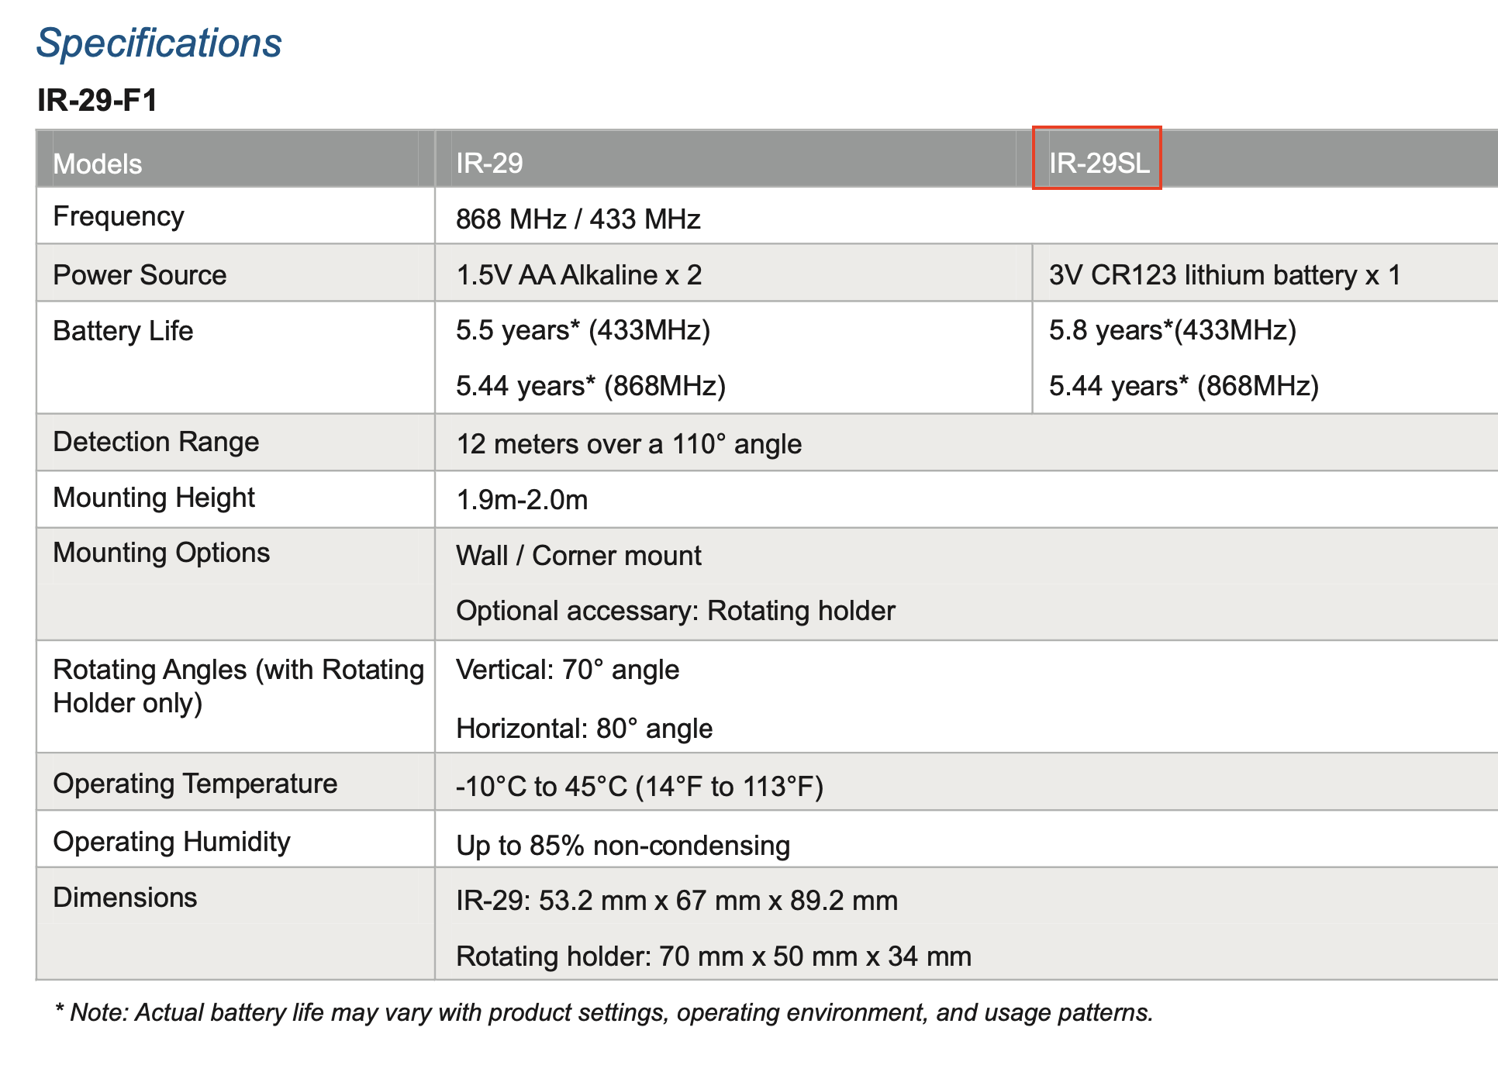Select '5.8 years*(433MHz)' value
Screen dimensions: 1498x1065
tap(1172, 331)
